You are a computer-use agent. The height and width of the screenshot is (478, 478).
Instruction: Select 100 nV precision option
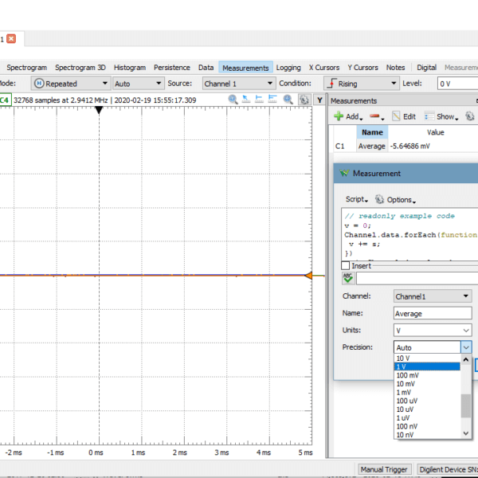coord(427,426)
